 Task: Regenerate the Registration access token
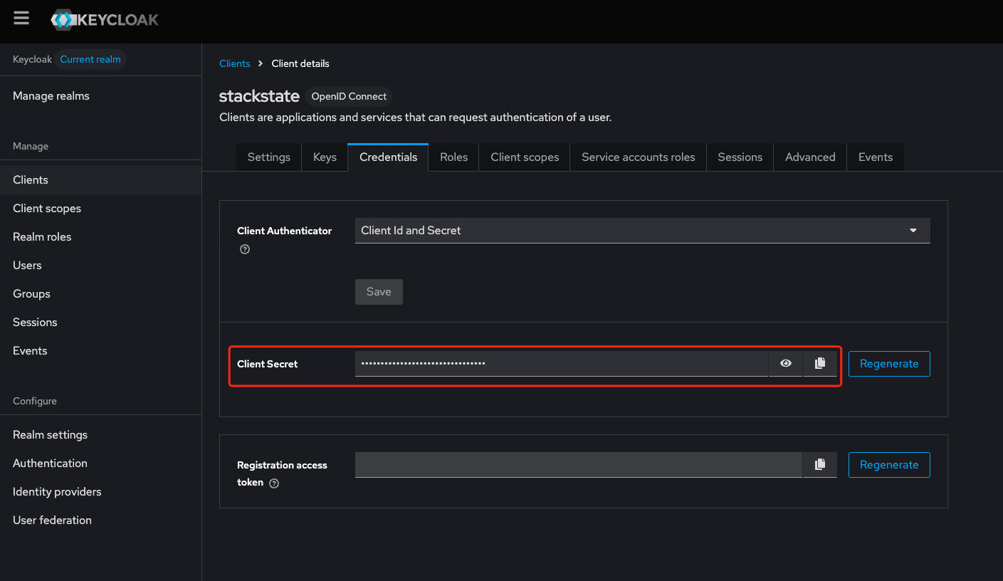[x=889, y=465]
